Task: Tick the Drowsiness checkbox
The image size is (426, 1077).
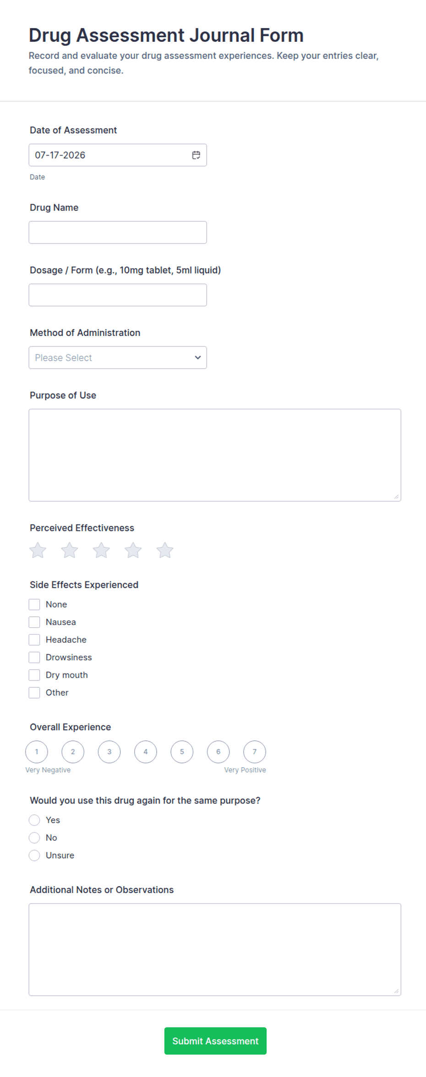Action: click(x=34, y=658)
